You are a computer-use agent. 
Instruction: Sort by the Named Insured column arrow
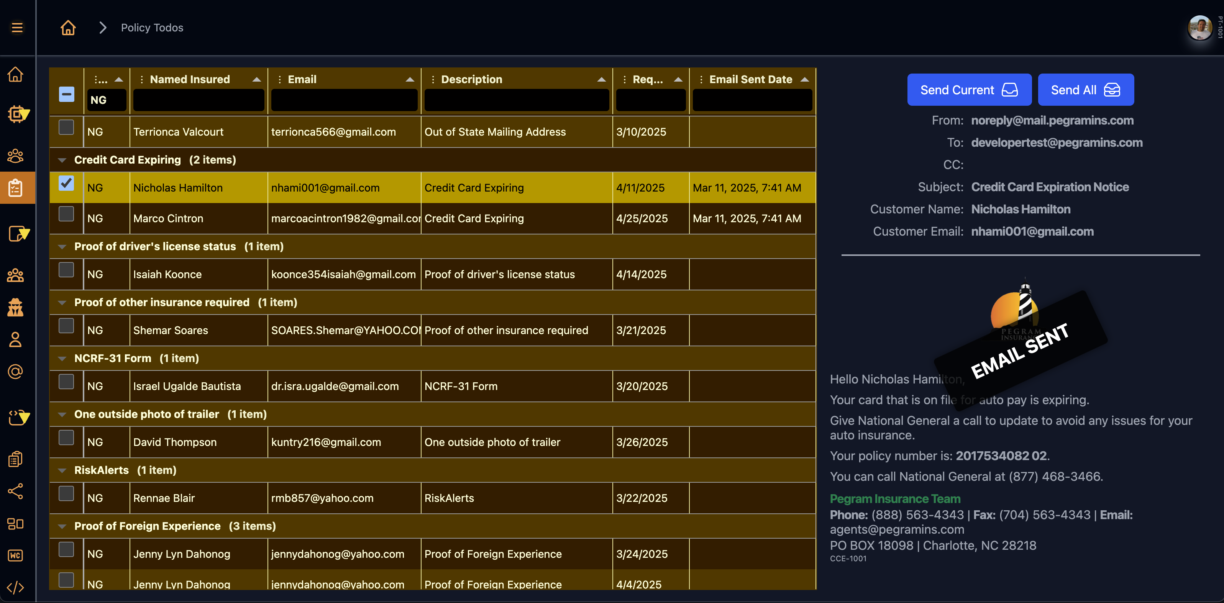tap(257, 79)
